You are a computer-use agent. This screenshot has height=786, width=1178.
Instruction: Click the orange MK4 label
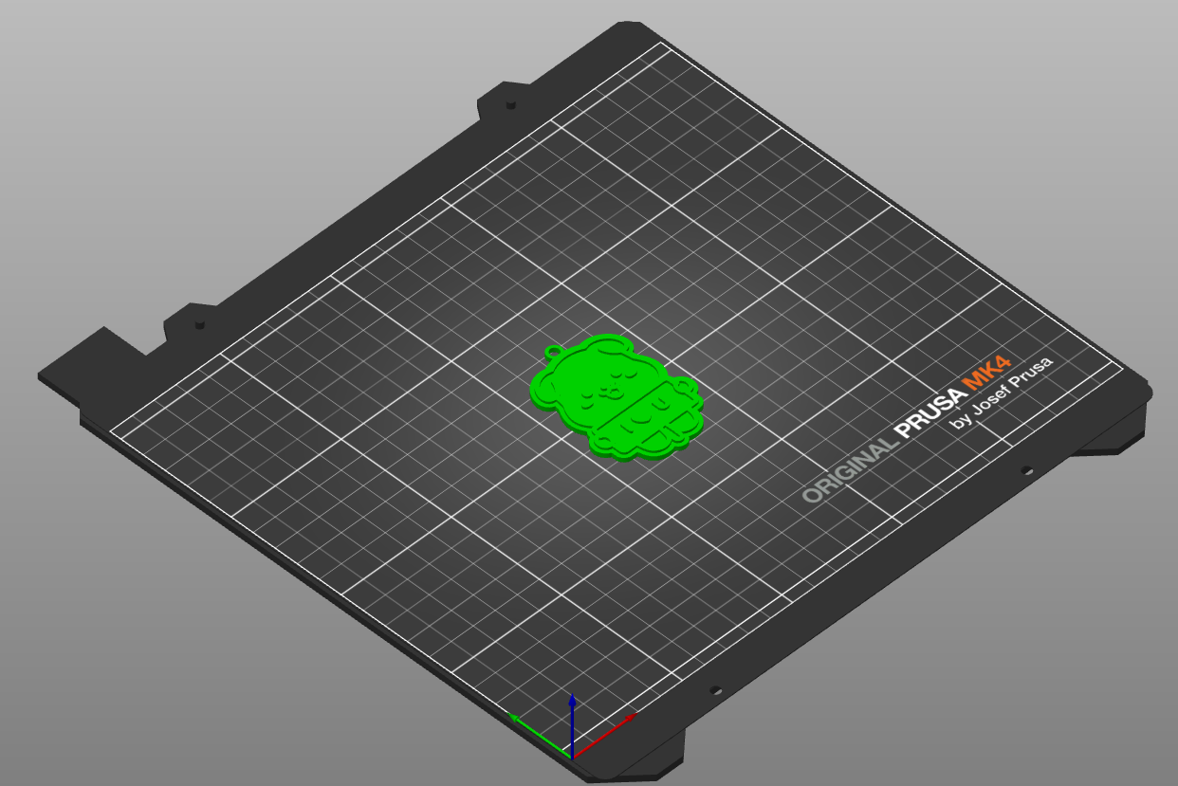[986, 373]
